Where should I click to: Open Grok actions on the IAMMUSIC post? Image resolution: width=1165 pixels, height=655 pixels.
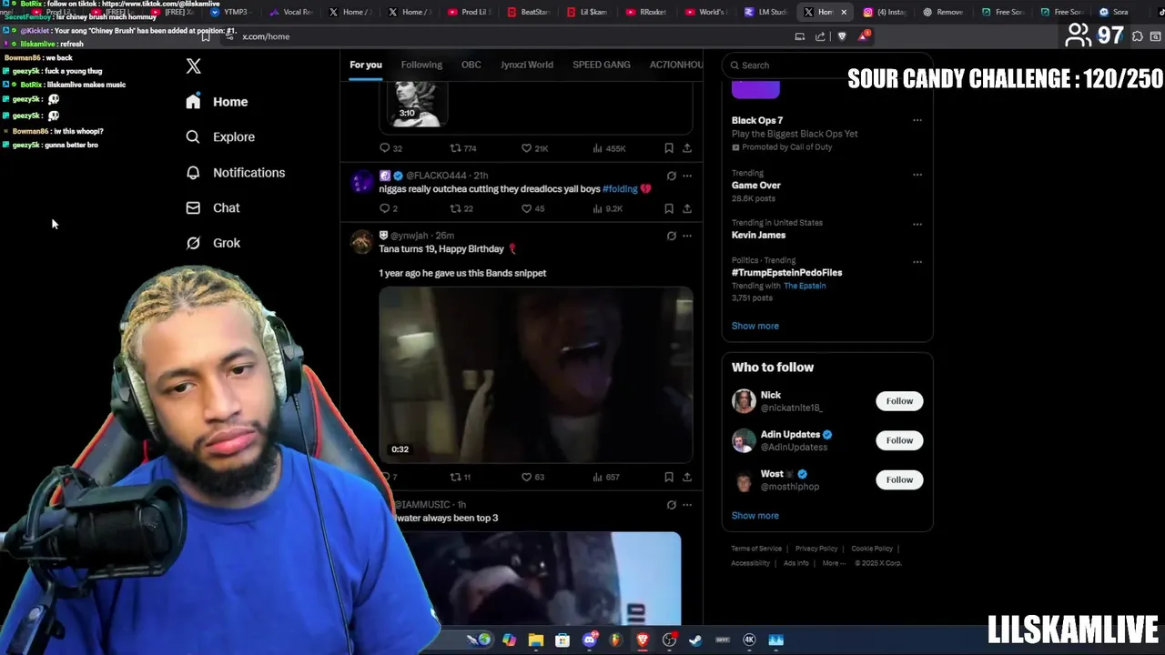[x=671, y=505]
